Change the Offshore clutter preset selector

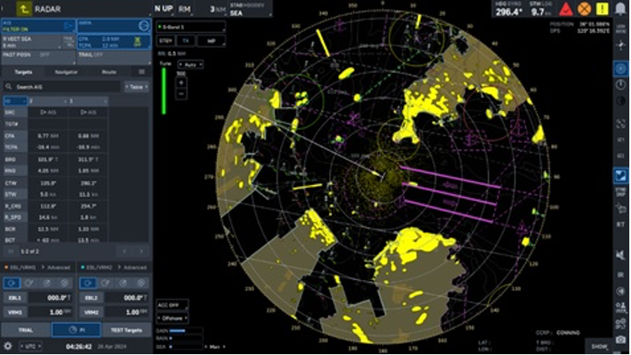coord(172,318)
